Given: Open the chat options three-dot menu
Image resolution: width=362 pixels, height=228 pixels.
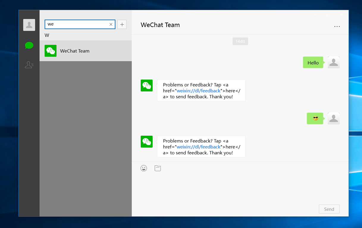Looking at the screenshot, I should pyautogui.click(x=337, y=26).
